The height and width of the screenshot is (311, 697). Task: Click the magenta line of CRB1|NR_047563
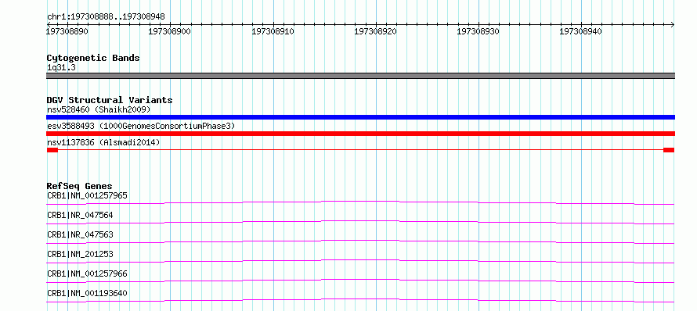tap(360, 241)
